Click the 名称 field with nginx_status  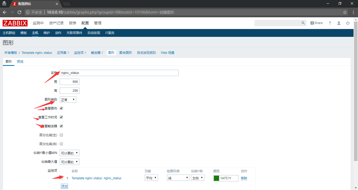119,73
